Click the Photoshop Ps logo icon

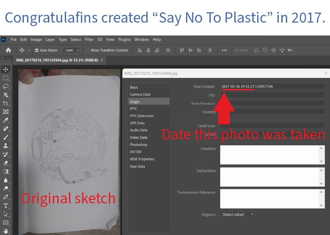click(x=4, y=39)
